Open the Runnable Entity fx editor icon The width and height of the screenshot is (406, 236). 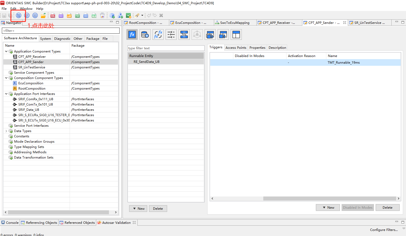[132, 34]
